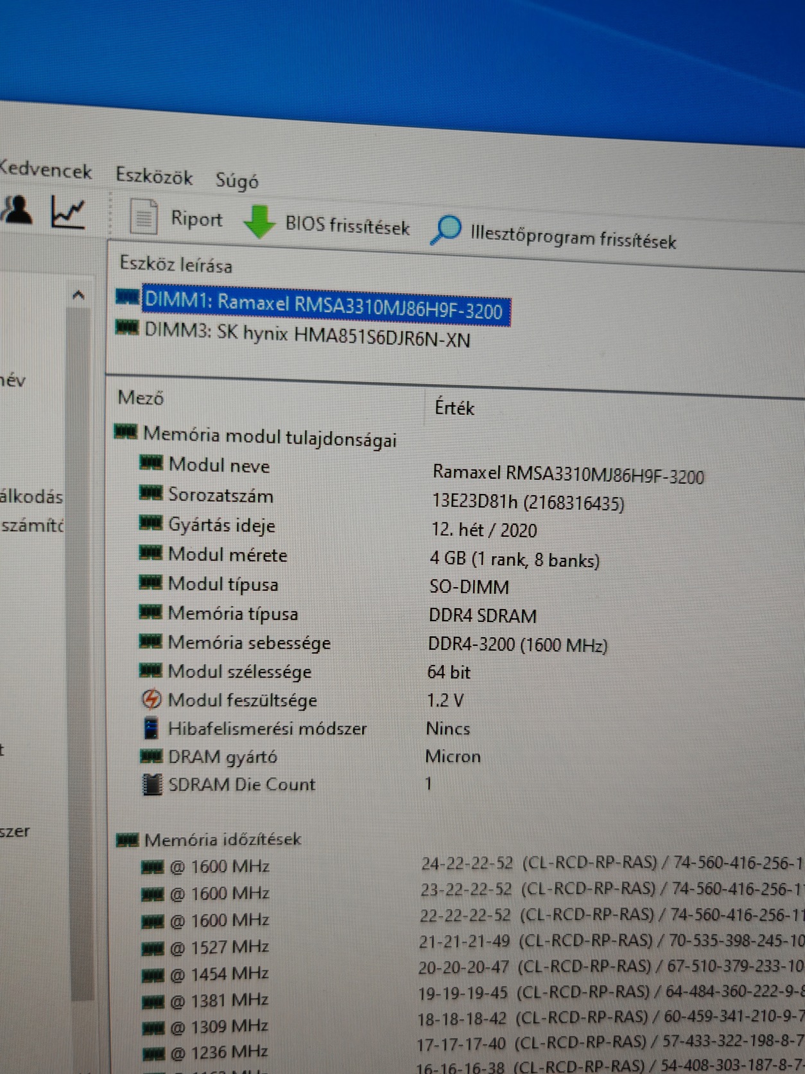Click the Riport document icon
The height and width of the screenshot is (1074, 805).
(x=144, y=217)
